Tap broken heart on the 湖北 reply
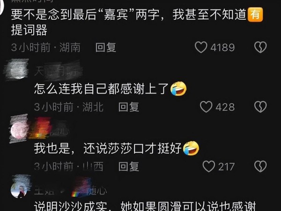Screen dimensions: 281x211 coord(260,107)
